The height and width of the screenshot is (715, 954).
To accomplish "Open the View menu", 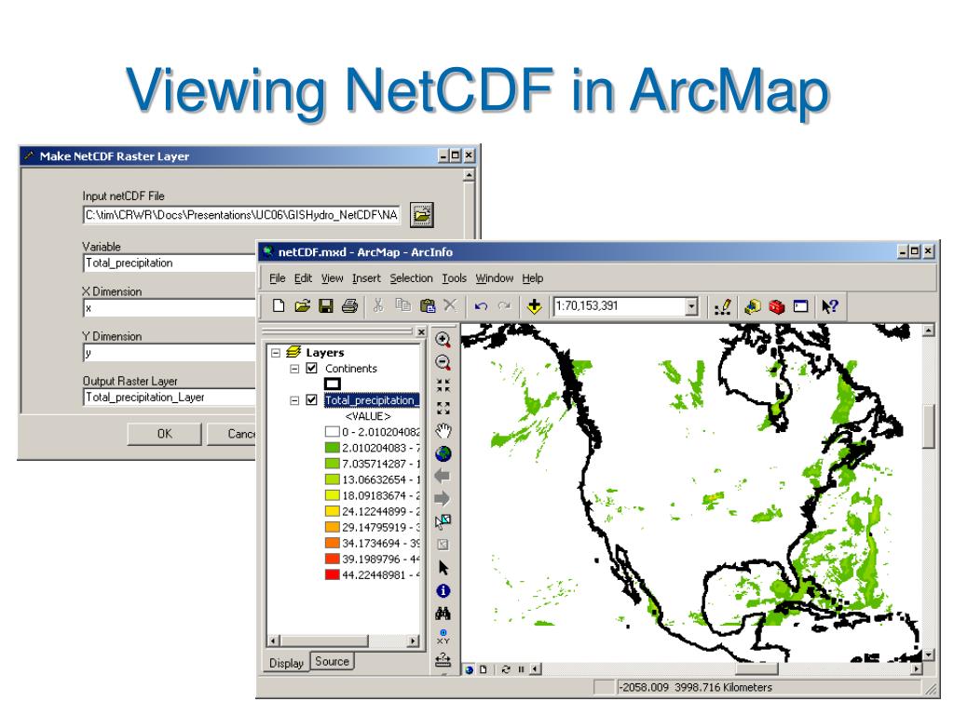I will [333, 278].
